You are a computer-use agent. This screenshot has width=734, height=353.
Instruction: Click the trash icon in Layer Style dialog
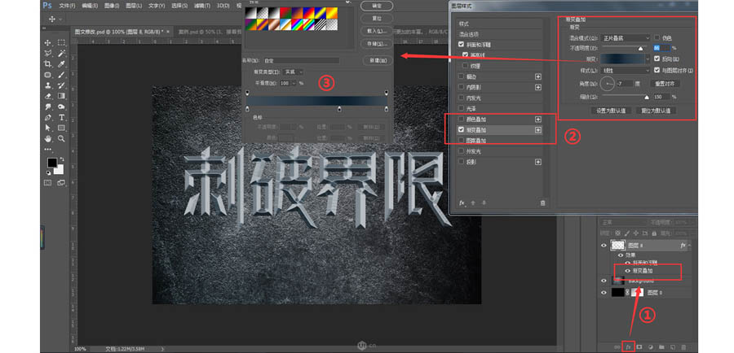click(x=542, y=203)
